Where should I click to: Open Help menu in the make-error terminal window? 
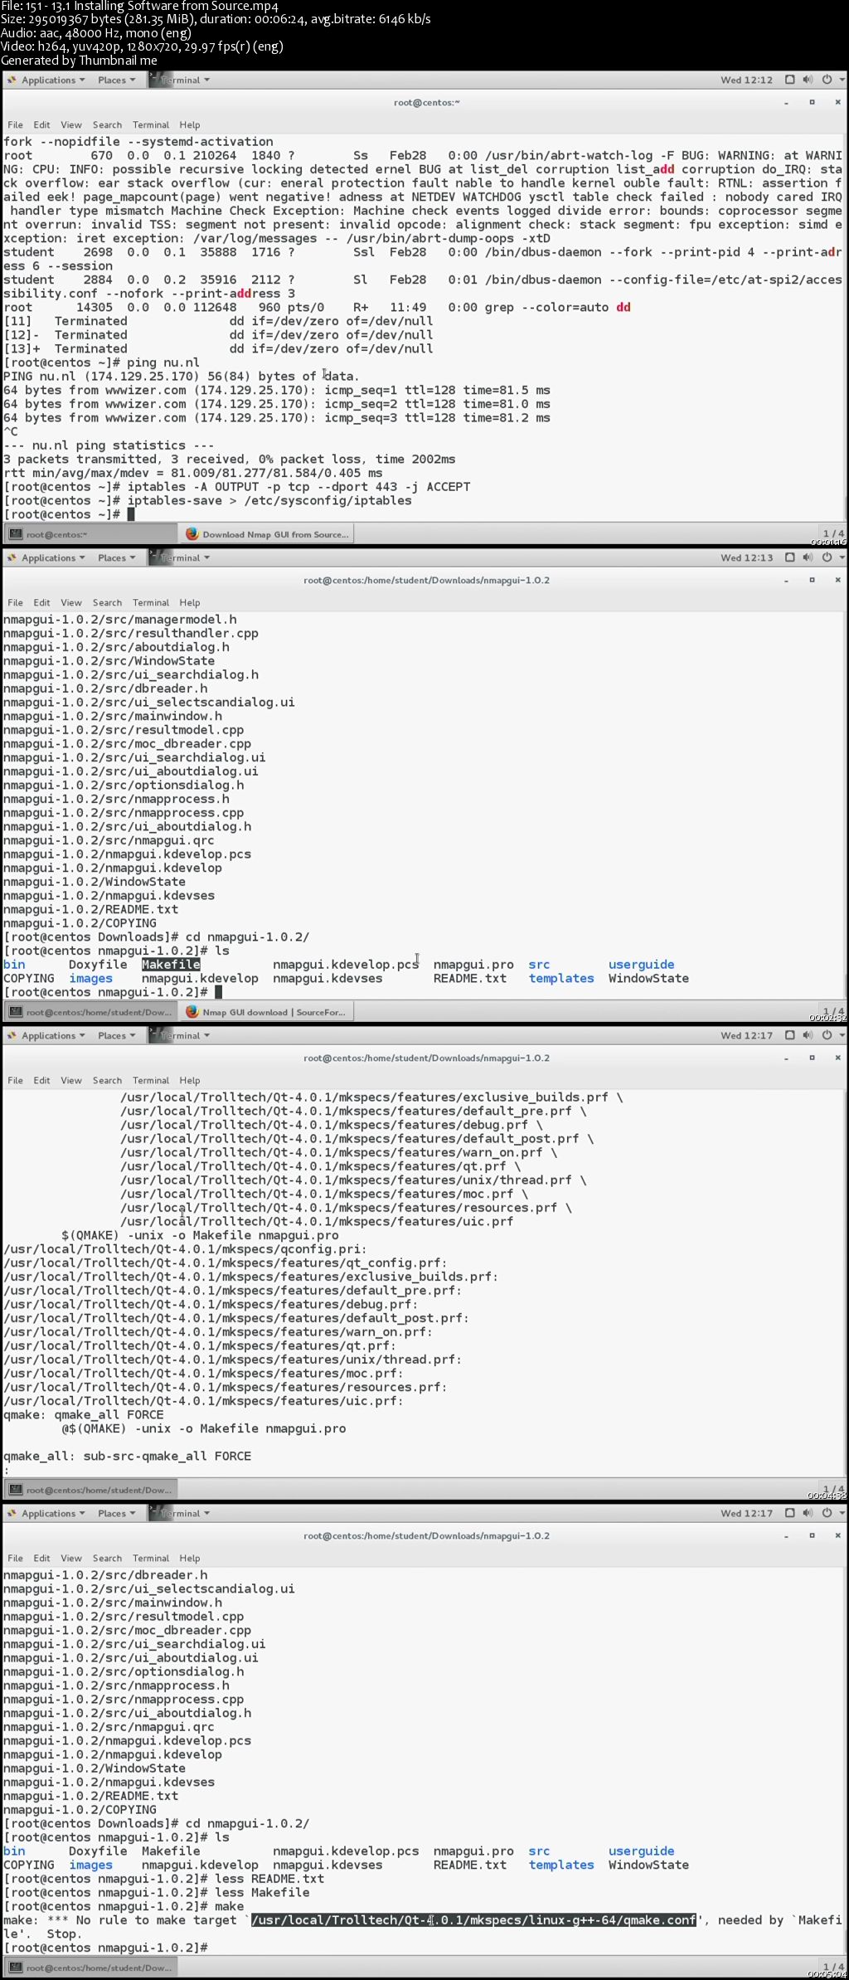point(190,1559)
